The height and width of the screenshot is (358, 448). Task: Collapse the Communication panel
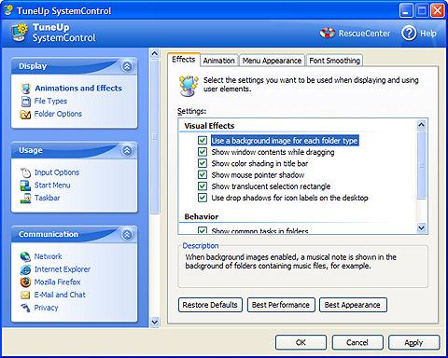pyautogui.click(x=127, y=235)
